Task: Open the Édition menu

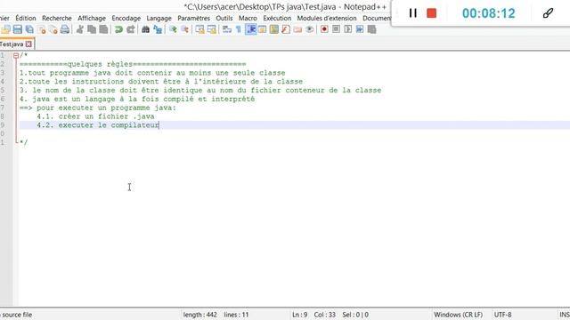Action: tap(26, 18)
